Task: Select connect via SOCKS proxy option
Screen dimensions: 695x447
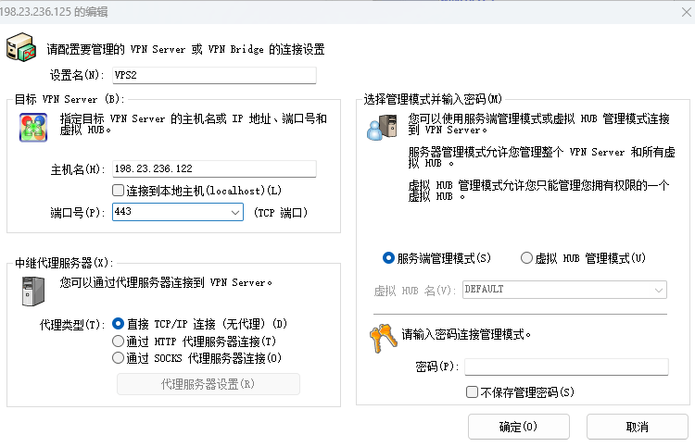Action: coord(118,357)
